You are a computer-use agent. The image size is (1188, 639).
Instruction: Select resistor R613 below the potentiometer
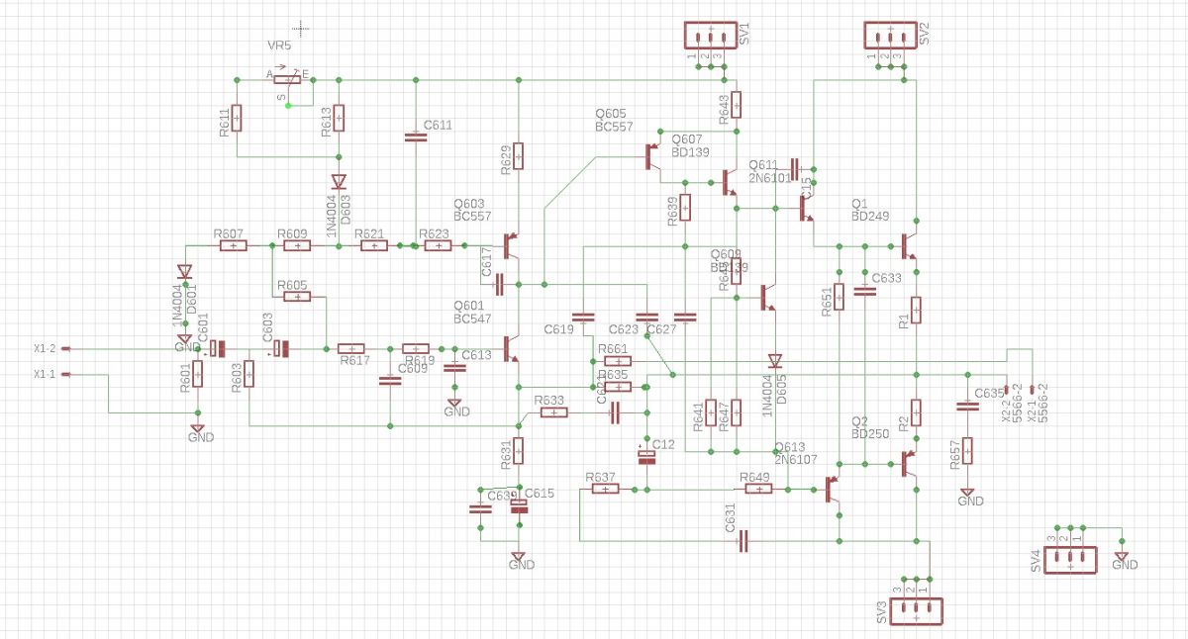point(339,119)
